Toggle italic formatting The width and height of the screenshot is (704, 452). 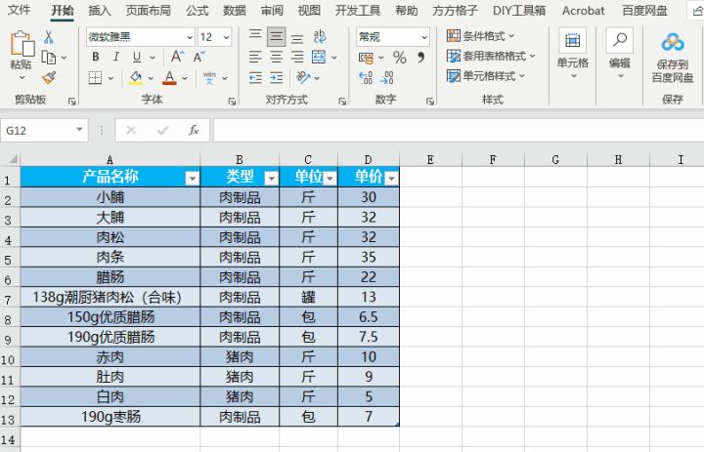point(114,57)
